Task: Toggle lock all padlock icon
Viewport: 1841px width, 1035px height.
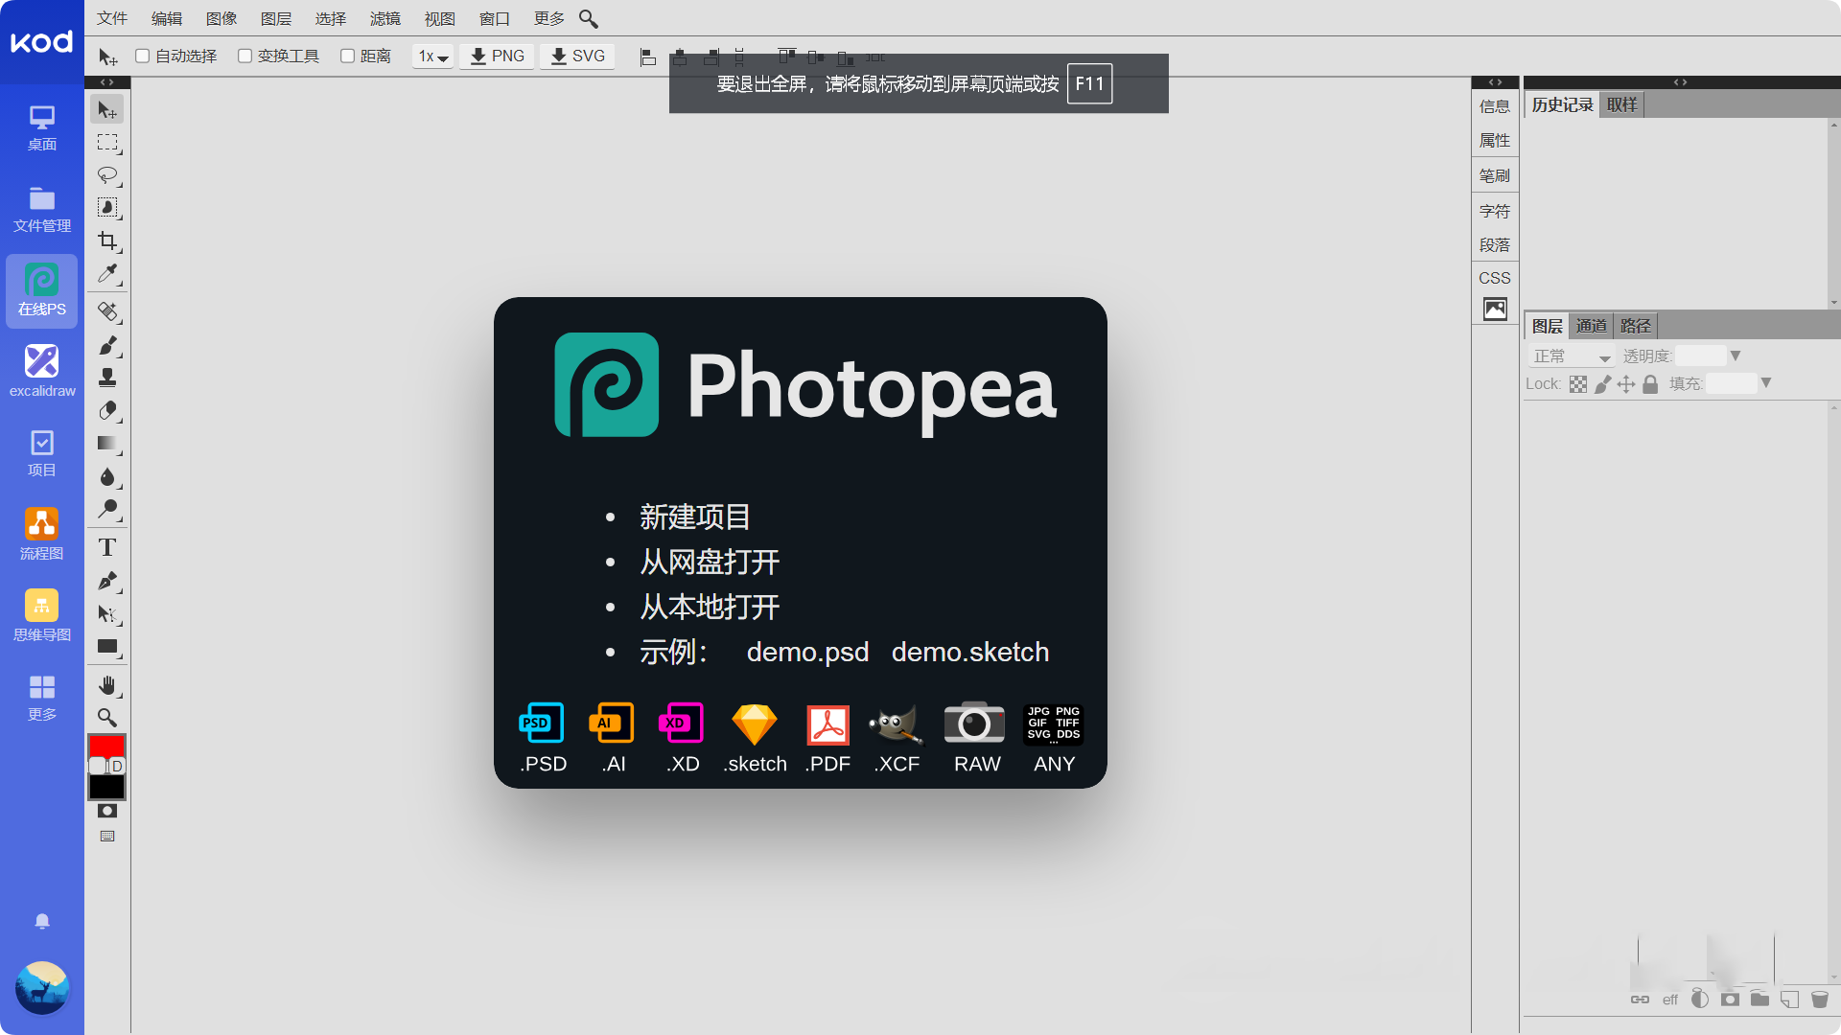Action: [1650, 384]
